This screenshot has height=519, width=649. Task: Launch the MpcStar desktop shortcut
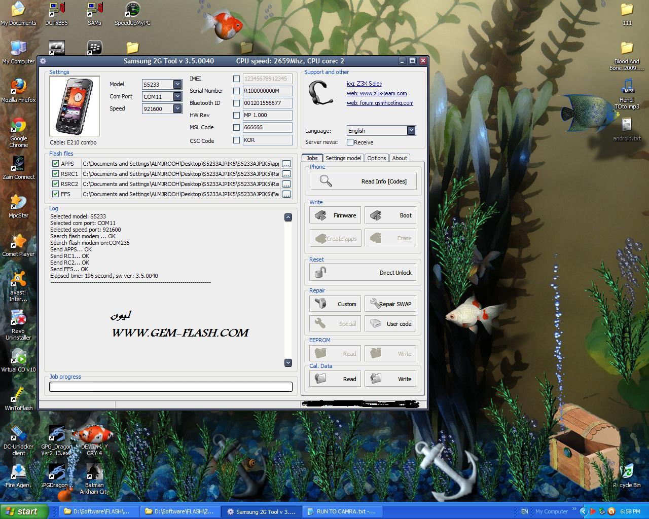click(x=18, y=206)
